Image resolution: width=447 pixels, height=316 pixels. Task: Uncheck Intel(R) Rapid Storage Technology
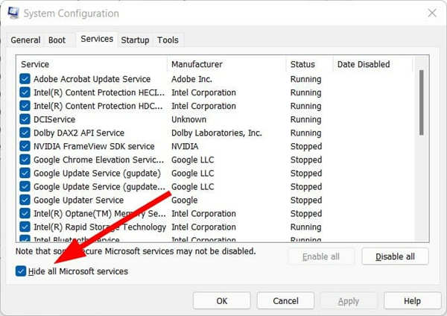tap(25, 227)
